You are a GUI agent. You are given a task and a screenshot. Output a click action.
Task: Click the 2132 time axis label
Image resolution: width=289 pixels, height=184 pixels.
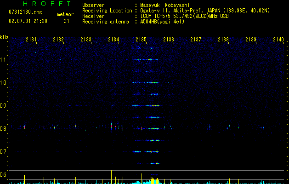pyautogui.click(x=58, y=39)
